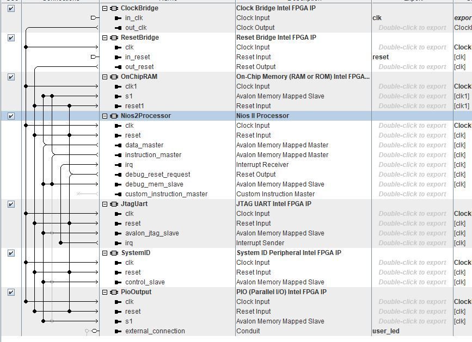Uncheck the Use checkbox for ClockBridge
The height and width of the screenshot is (342, 472).
pos(11,9)
